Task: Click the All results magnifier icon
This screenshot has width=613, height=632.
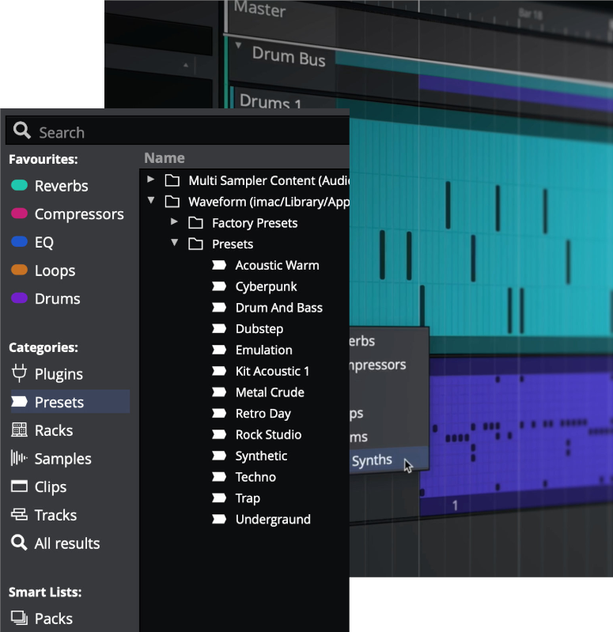Action: click(x=19, y=543)
